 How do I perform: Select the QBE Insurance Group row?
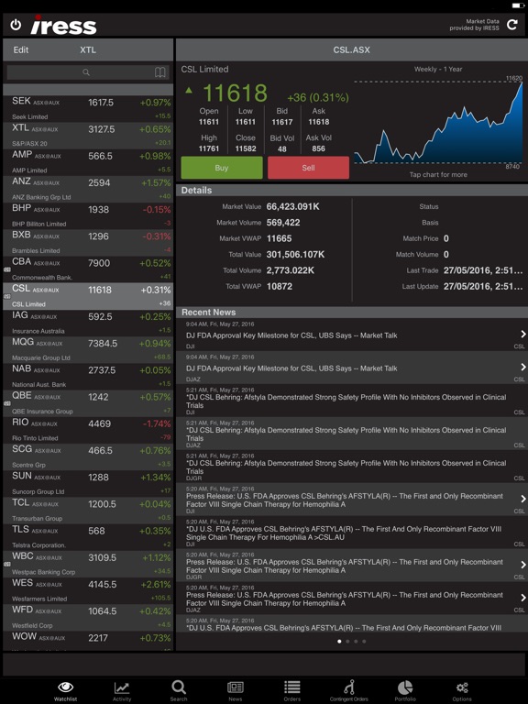click(88, 403)
